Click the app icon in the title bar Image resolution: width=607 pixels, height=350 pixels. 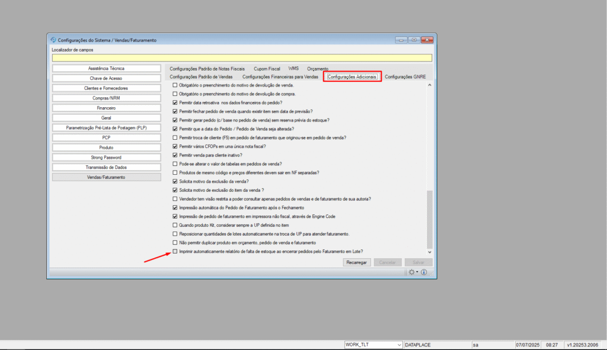53,40
